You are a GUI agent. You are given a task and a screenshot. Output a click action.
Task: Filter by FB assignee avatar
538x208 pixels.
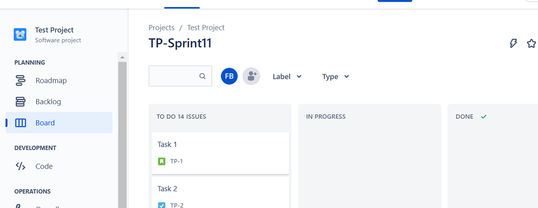point(229,76)
